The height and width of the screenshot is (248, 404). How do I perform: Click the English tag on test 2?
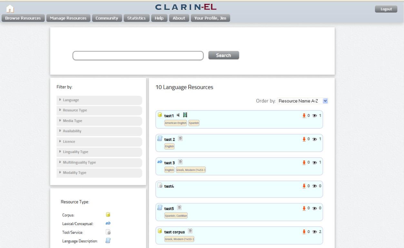click(169, 146)
